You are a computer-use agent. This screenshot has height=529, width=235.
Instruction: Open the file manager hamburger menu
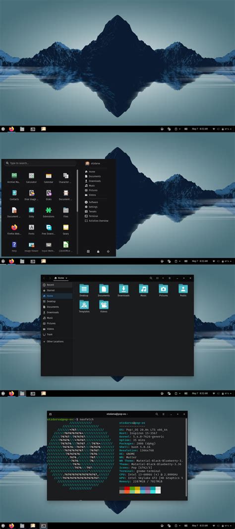pyautogui.click(x=170, y=278)
